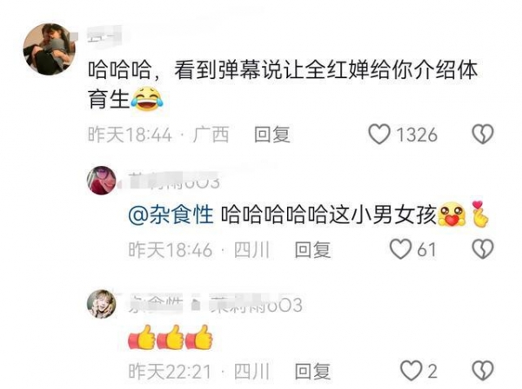Select the 哈哈哈哈哈这小男女孩 reply text
Screen dimensions: 522x389
329,215
